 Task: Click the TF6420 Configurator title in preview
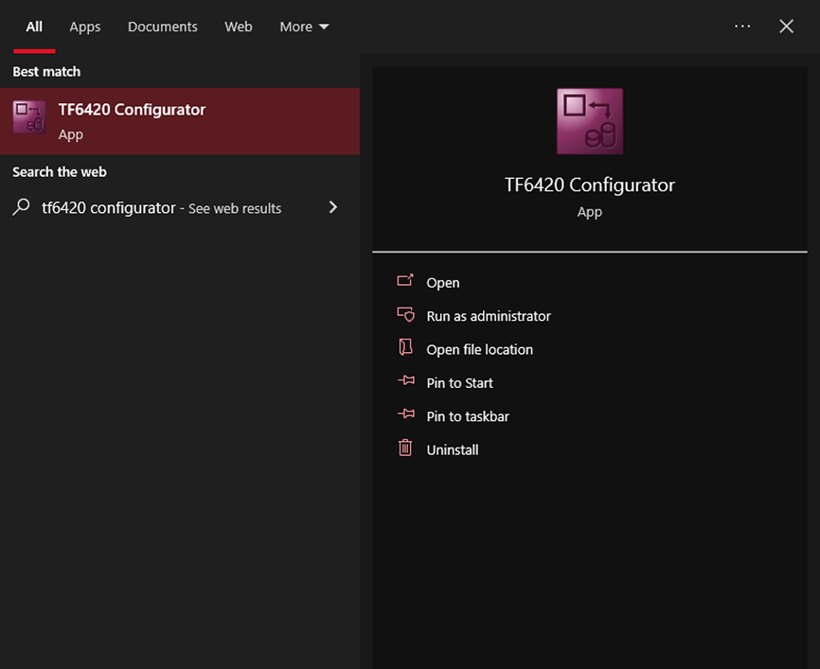[589, 185]
